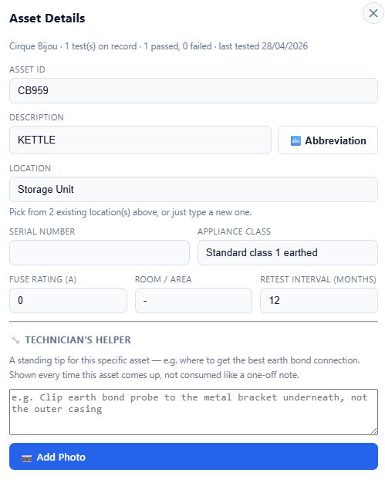Image resolution: width=385 pixels, height=483 pixels.
Task: Click the existing locations hint text
Action: click(x=130, y=212)
